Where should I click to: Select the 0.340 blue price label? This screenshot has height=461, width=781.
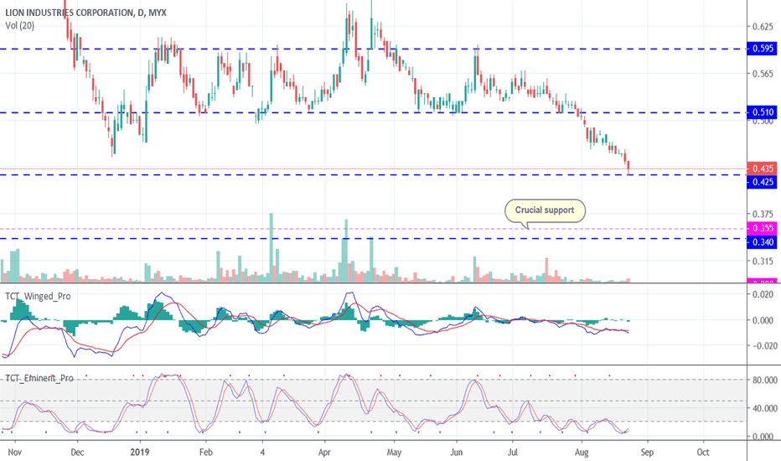[763, 242]
